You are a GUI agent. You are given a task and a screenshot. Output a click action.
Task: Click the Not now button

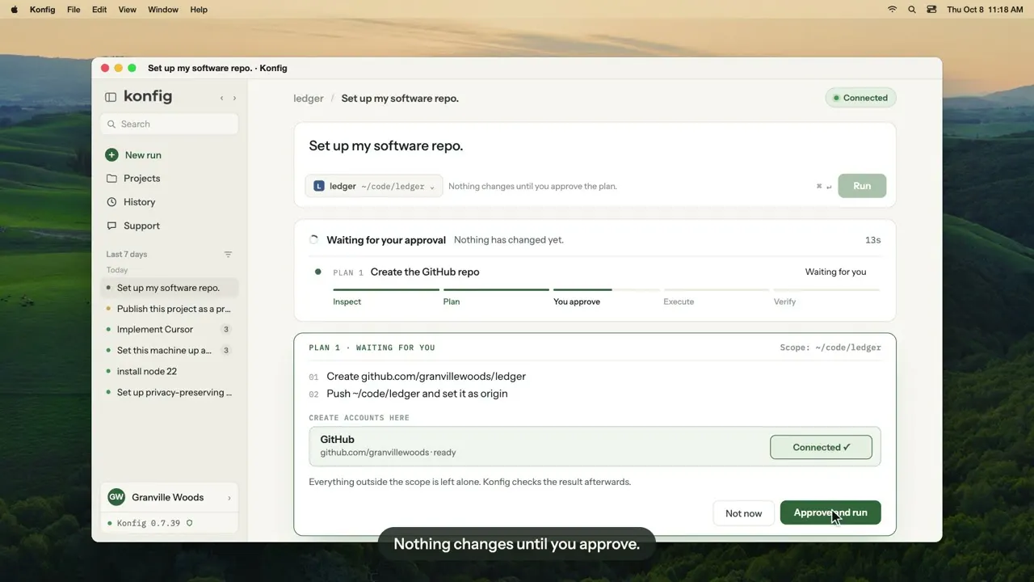pyautogui.click(x=743, y=513)
